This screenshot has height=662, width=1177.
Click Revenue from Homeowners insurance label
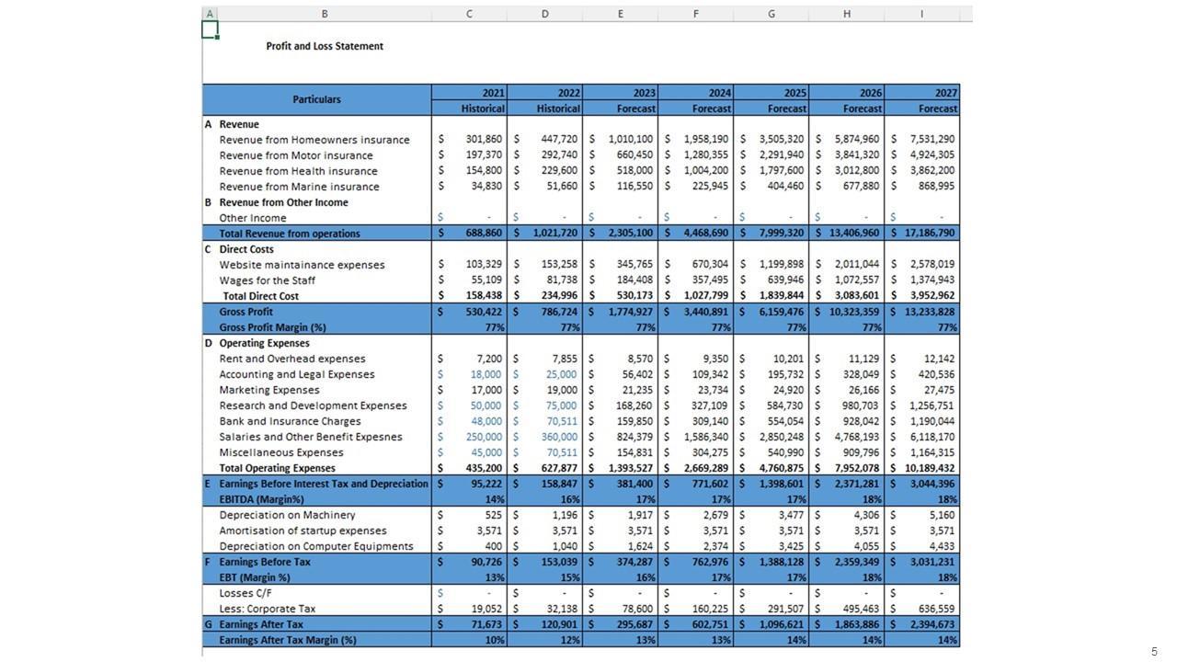click(314, 140)
